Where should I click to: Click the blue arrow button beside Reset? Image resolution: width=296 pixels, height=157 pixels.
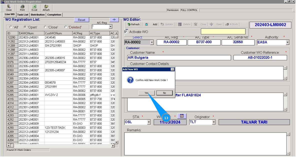(x=114, y=20)
